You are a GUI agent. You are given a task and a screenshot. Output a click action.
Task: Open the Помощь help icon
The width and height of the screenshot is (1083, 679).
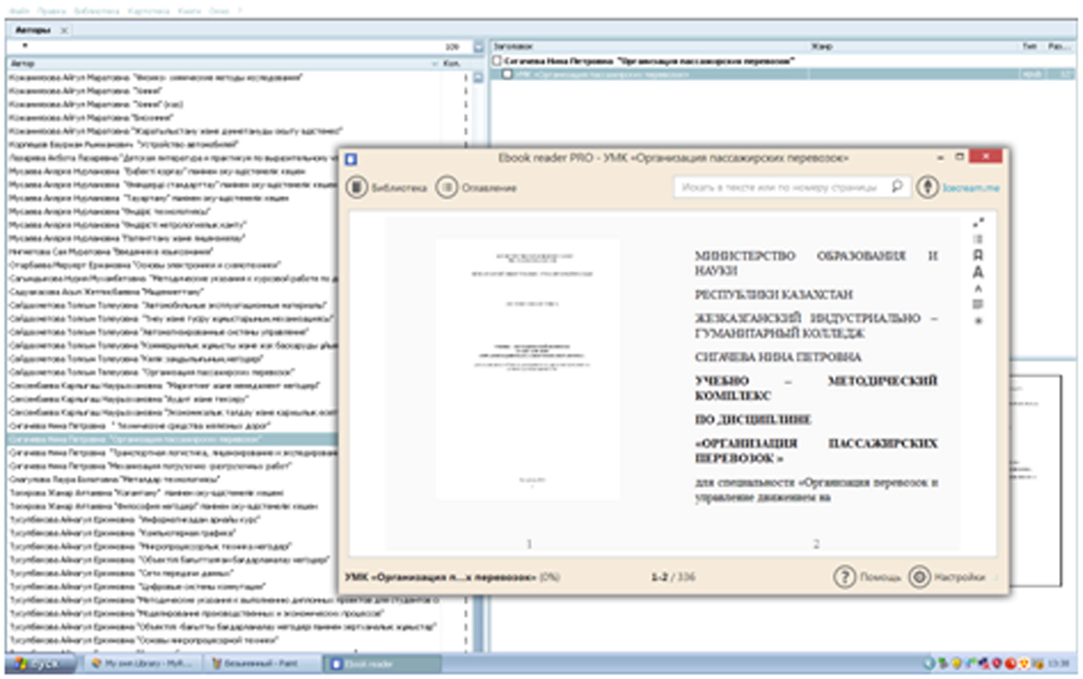click(844, 577)
